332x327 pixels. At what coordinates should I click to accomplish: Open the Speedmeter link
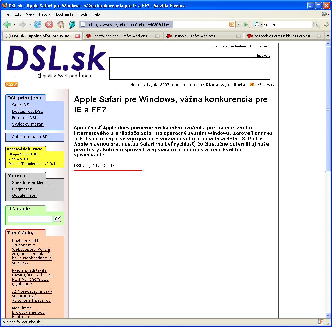(24, 182)
